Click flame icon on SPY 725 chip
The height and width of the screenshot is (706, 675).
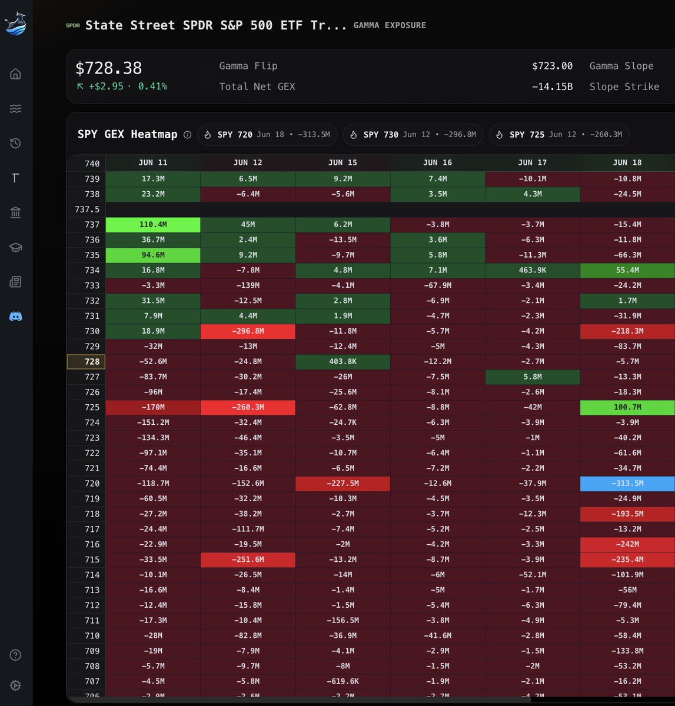(x=500, y=135)
